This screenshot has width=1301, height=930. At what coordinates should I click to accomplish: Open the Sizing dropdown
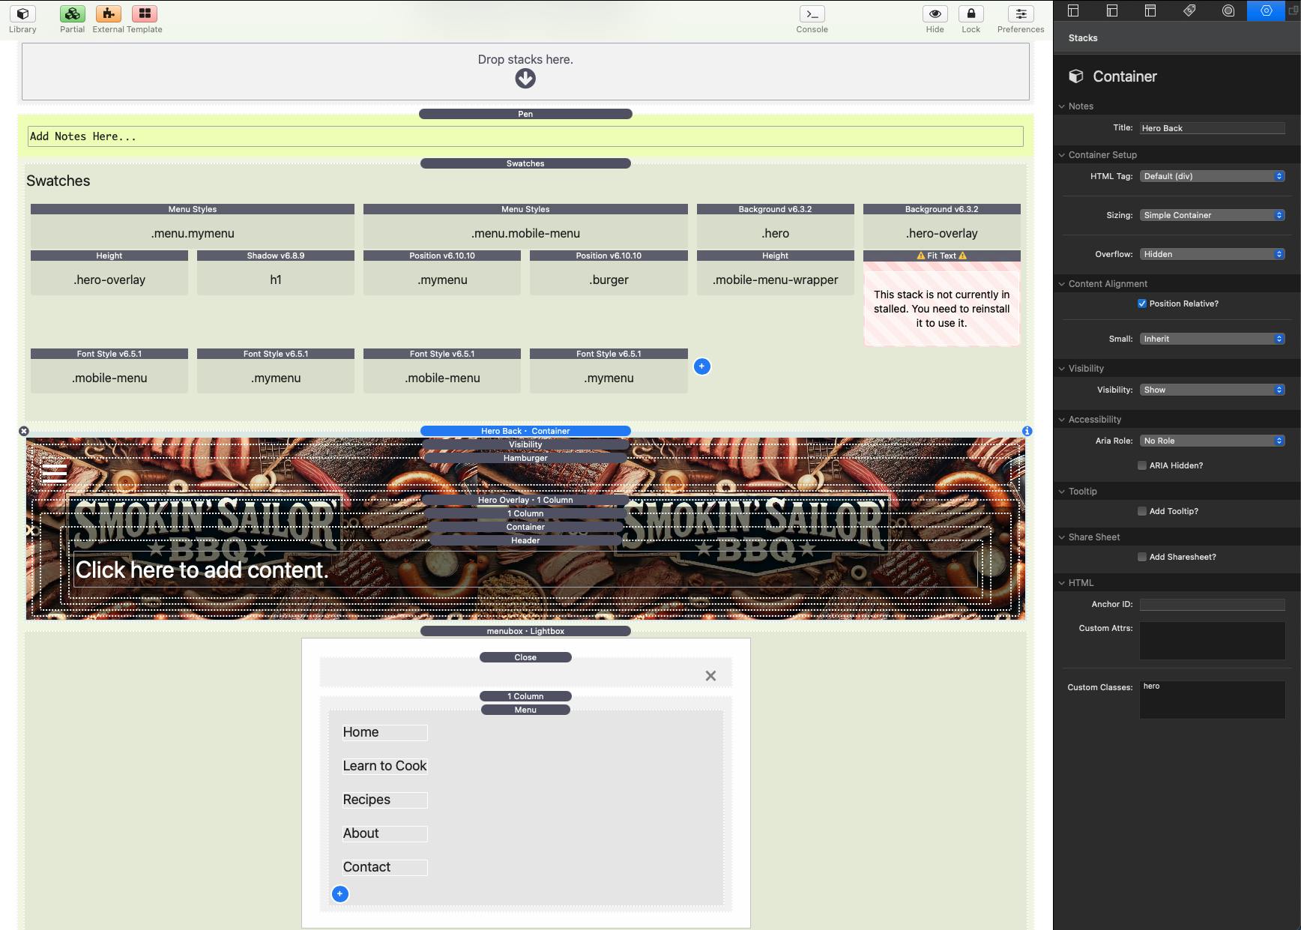click(1213, 215)
